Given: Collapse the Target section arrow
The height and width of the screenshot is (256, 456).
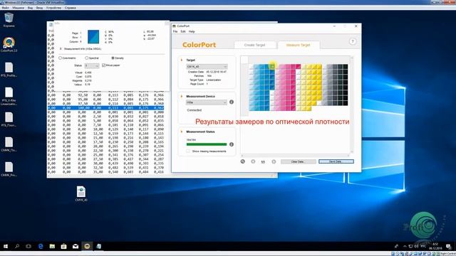Looking at the screenshot, I should (x=182, y=60).
